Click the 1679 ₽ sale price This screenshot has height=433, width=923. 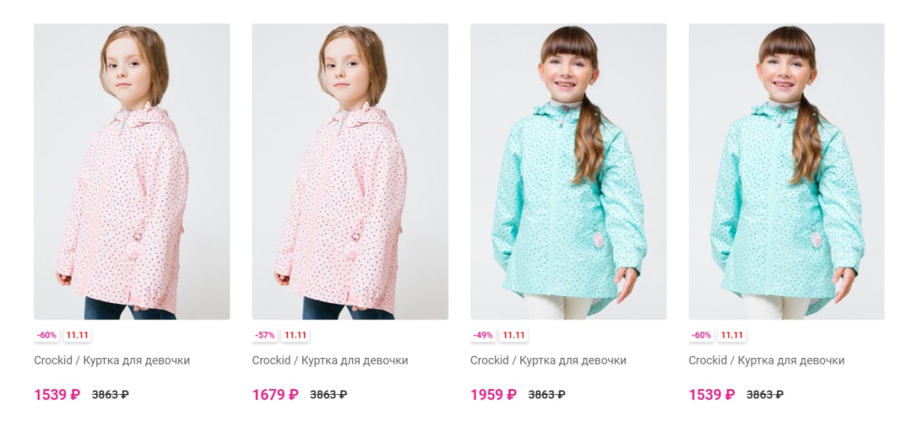click(x=275, y=395)
